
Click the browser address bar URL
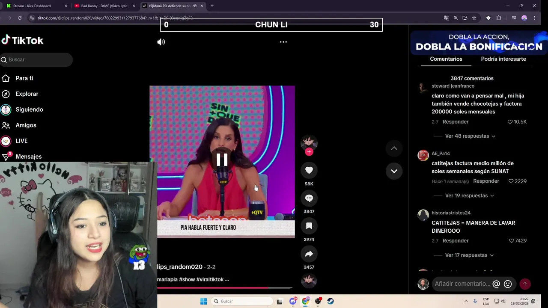click(x=115, y=18)
